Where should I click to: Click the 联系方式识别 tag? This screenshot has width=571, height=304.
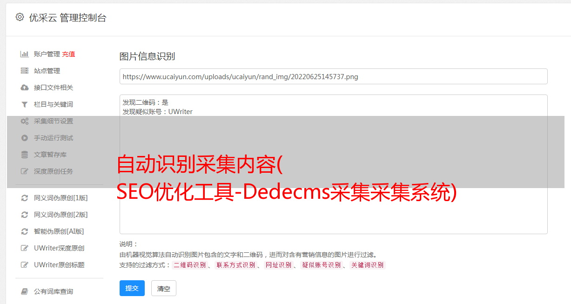pos(235,265)
